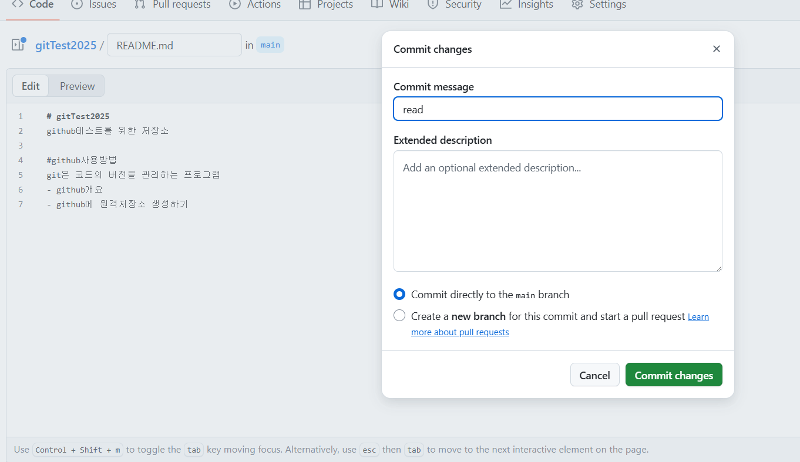Screen dimensions: 800x462
Task: Click the Extended description text area
Action: pyautogui.click(x=558, y=211)
